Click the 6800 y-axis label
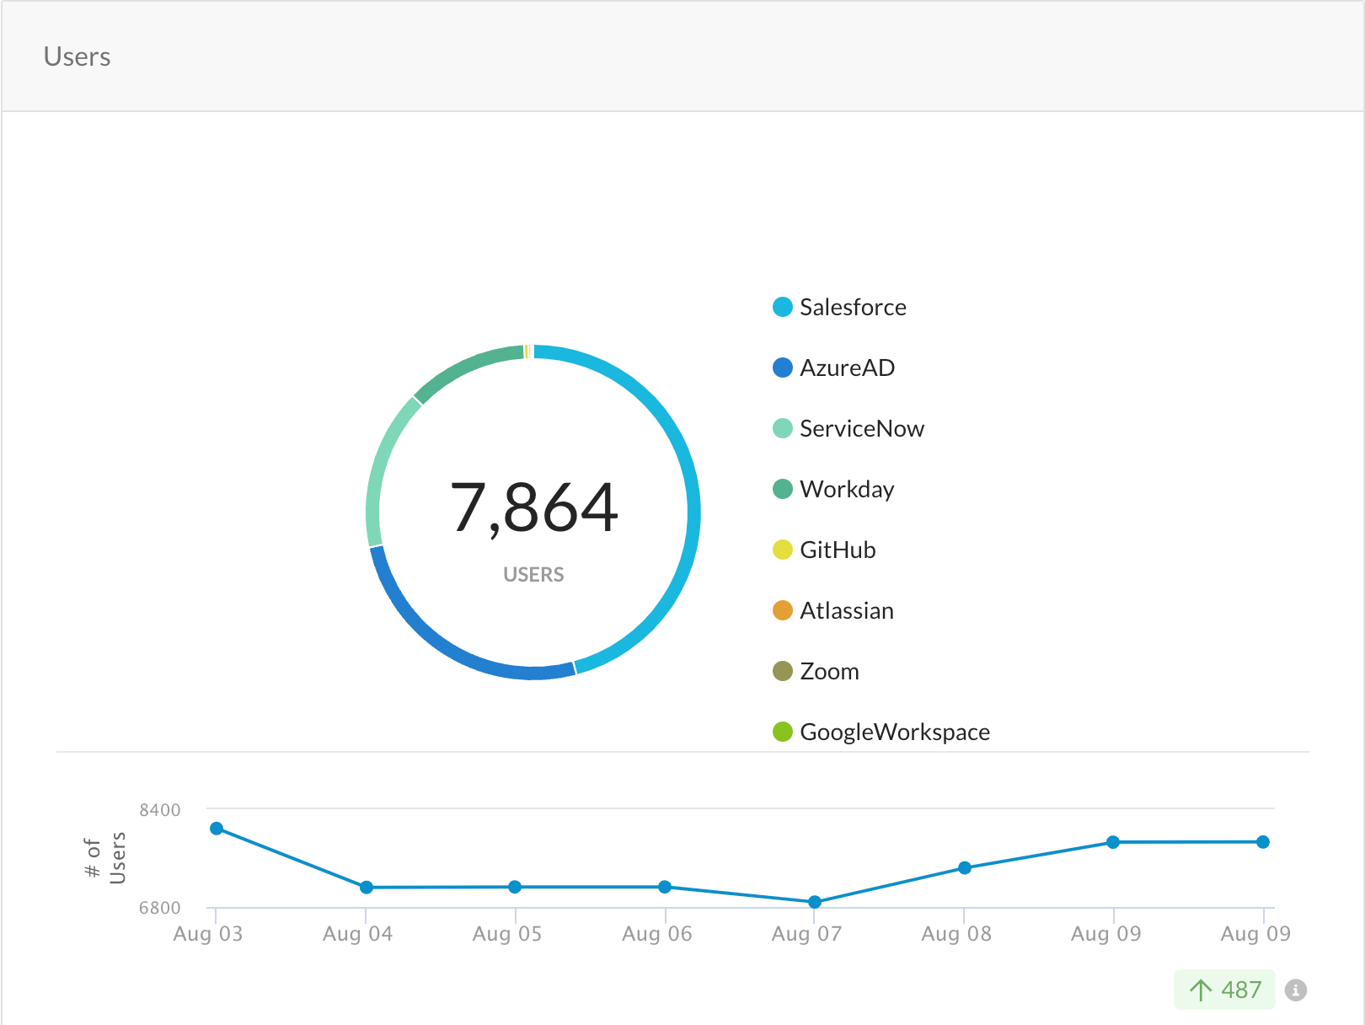 point(160,908)
